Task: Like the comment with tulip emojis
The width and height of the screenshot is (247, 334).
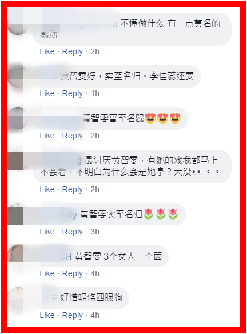Action: click(47, 232)
